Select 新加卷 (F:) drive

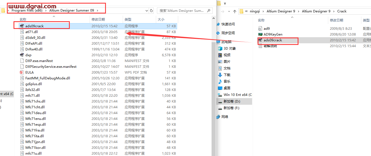[231, 108]
